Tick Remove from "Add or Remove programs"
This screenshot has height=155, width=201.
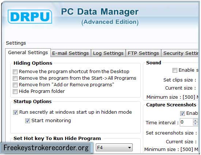pos(15,85)
